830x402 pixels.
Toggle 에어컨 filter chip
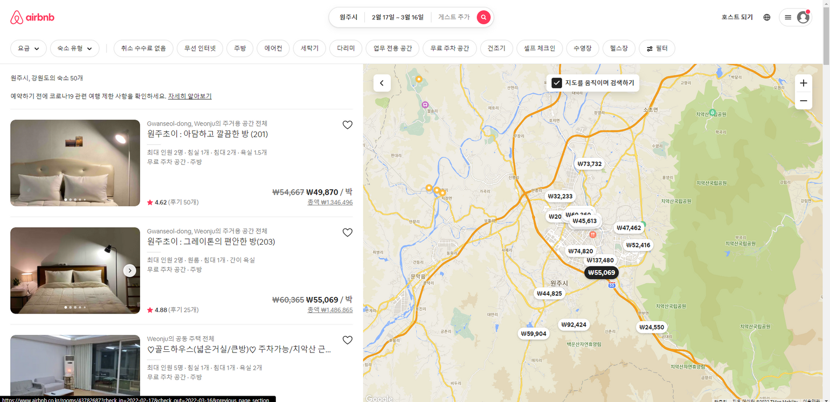[273, 48]
